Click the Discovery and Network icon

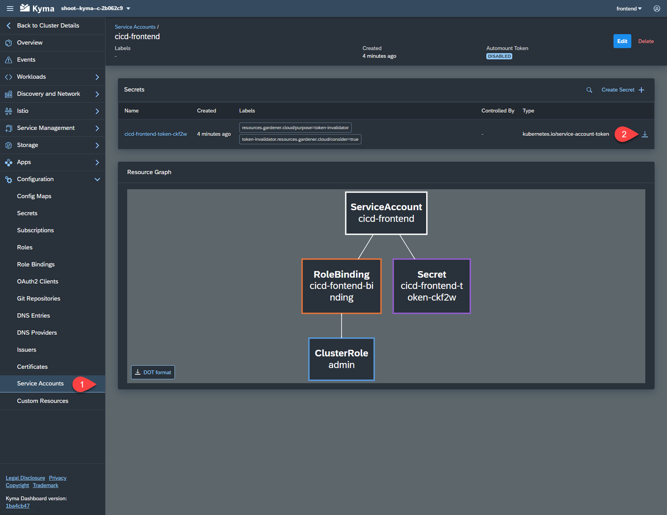(x=9, y=94)
